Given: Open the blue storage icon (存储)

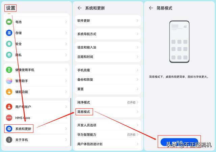Looking at the screenshot, I should click(x=9, y=33).
